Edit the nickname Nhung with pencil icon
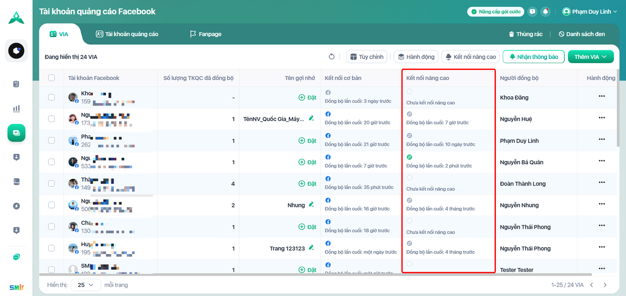 pos(311,205)
